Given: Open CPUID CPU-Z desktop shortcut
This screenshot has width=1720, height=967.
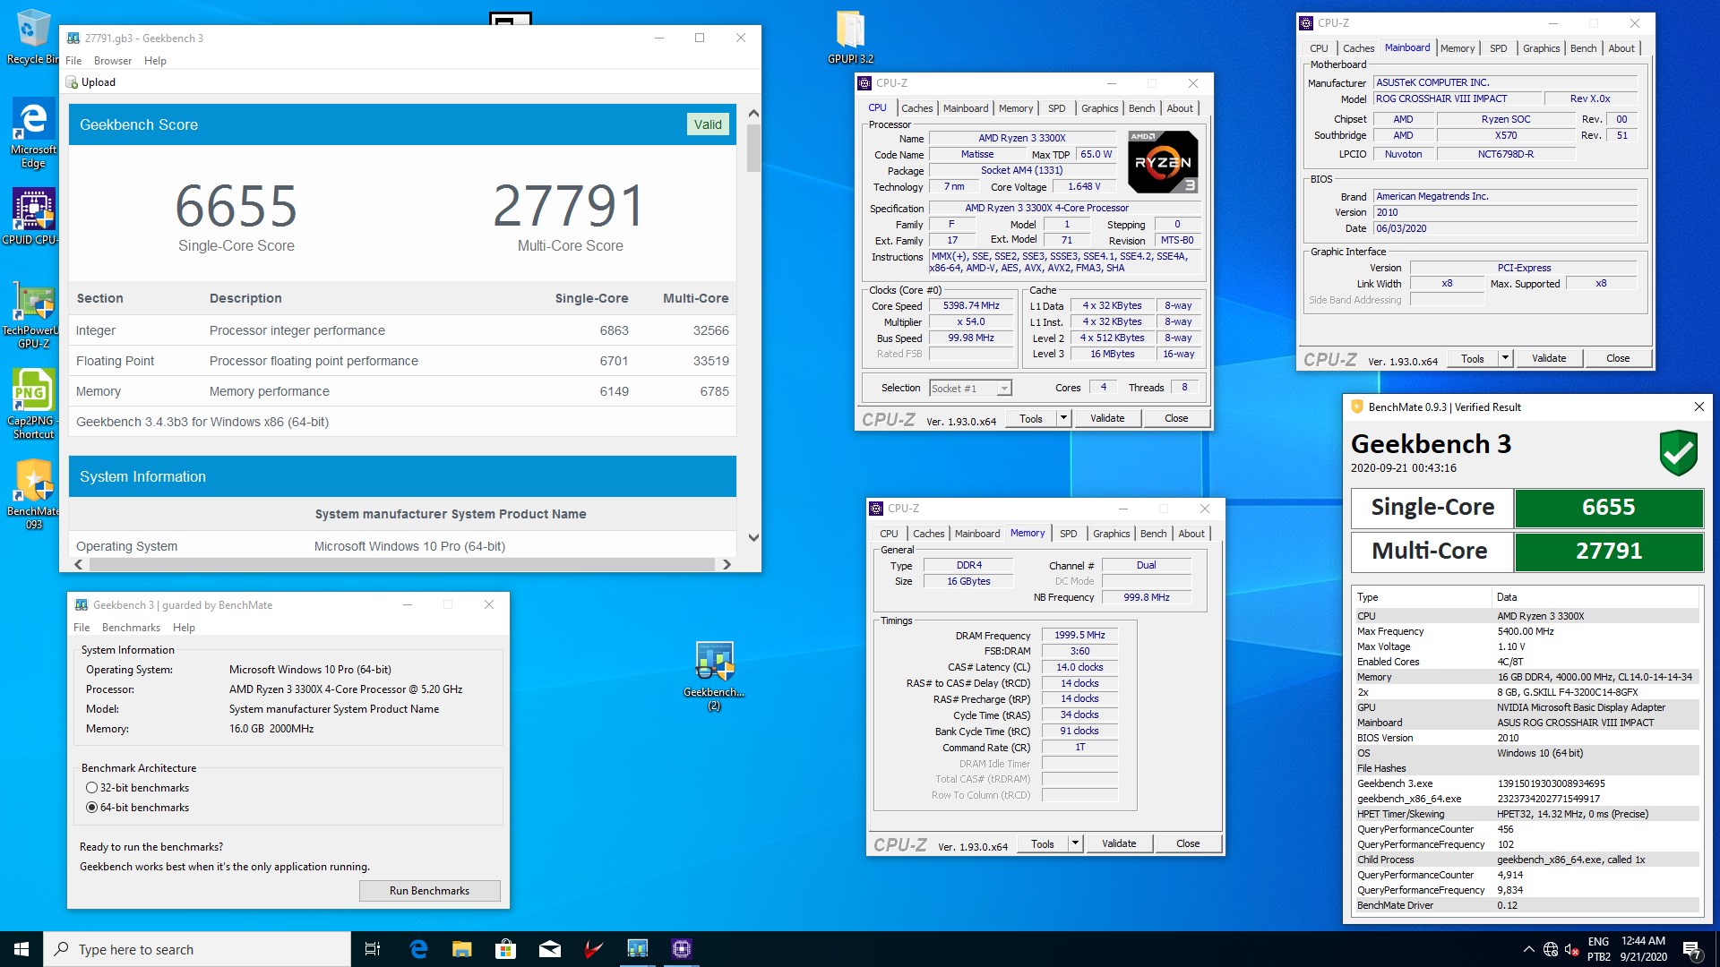Looking at the screenshot, I should point(33,216).
